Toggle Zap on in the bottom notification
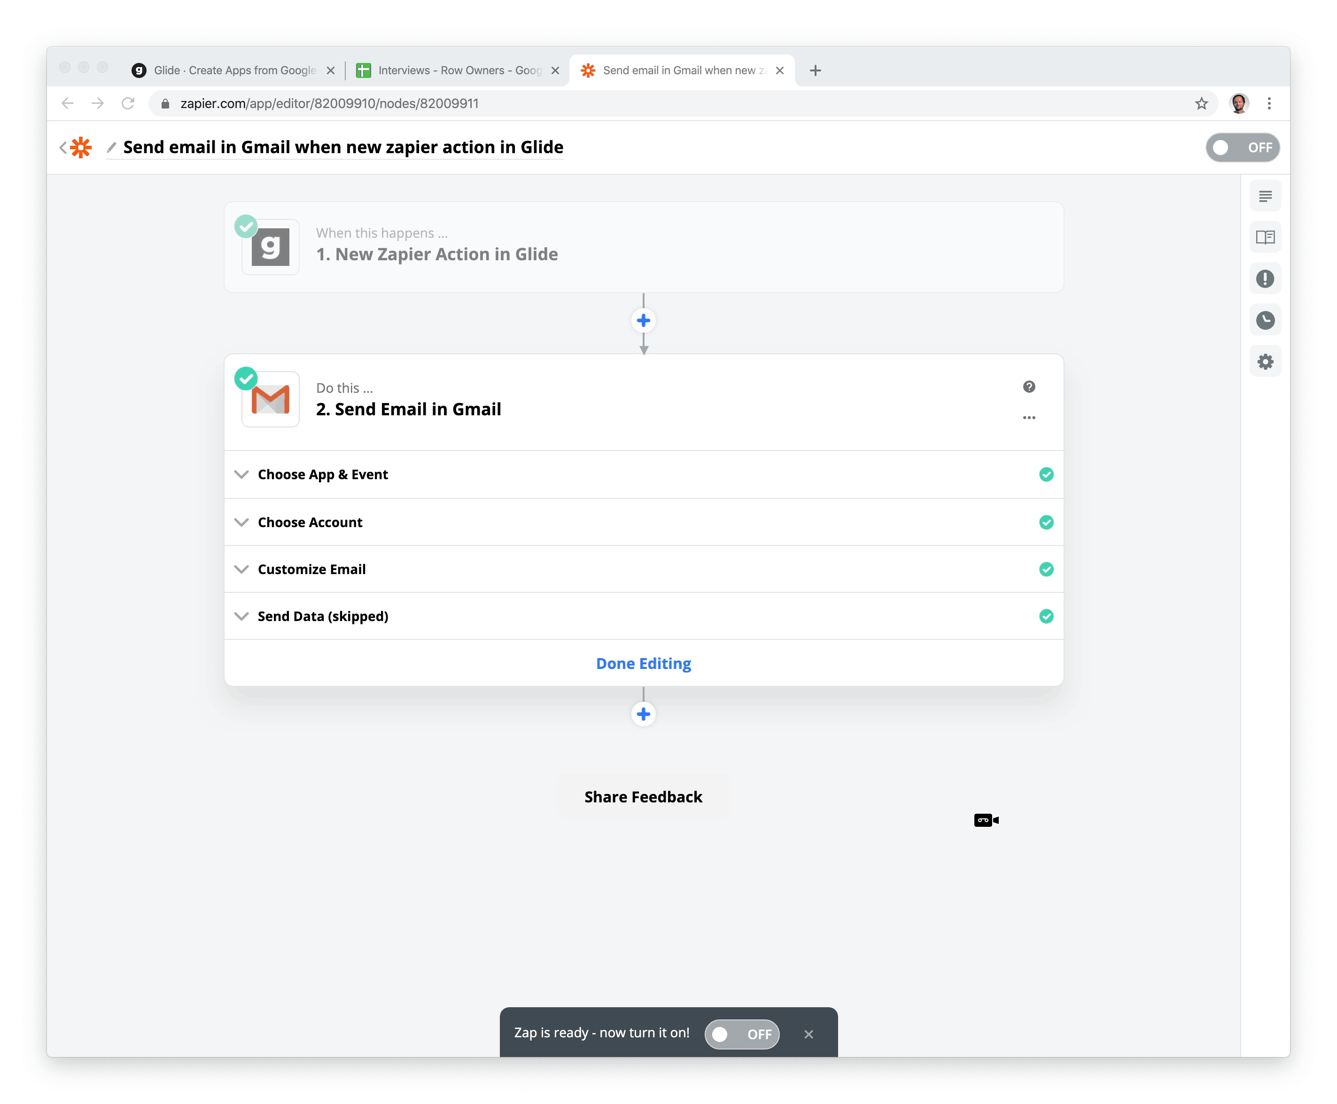 741,1034
